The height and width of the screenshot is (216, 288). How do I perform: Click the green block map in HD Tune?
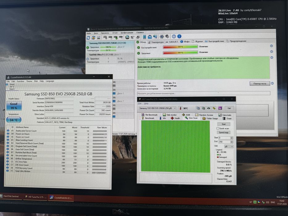[175, 147]
